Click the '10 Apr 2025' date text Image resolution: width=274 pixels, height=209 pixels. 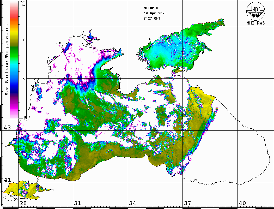(x=155, y=13)
